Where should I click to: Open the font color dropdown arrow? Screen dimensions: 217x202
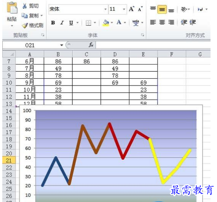coord(125,22)
